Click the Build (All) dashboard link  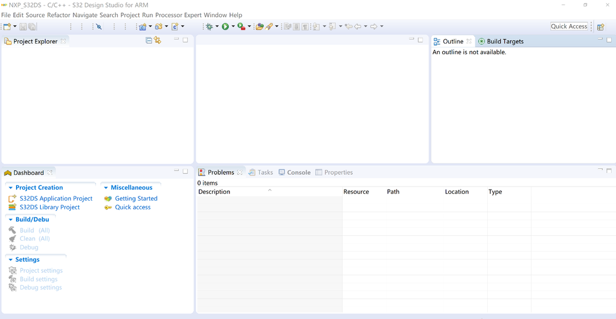tap(35, 230)
